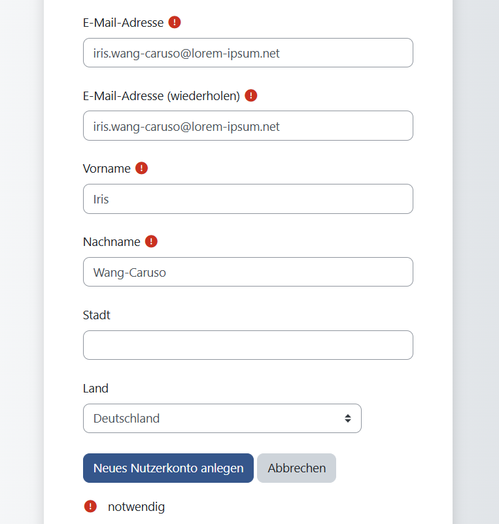Click the E-Mail-Adresse (wiederholen) field
This screenshot has width=499, height=524.
(x=248, y=126)
